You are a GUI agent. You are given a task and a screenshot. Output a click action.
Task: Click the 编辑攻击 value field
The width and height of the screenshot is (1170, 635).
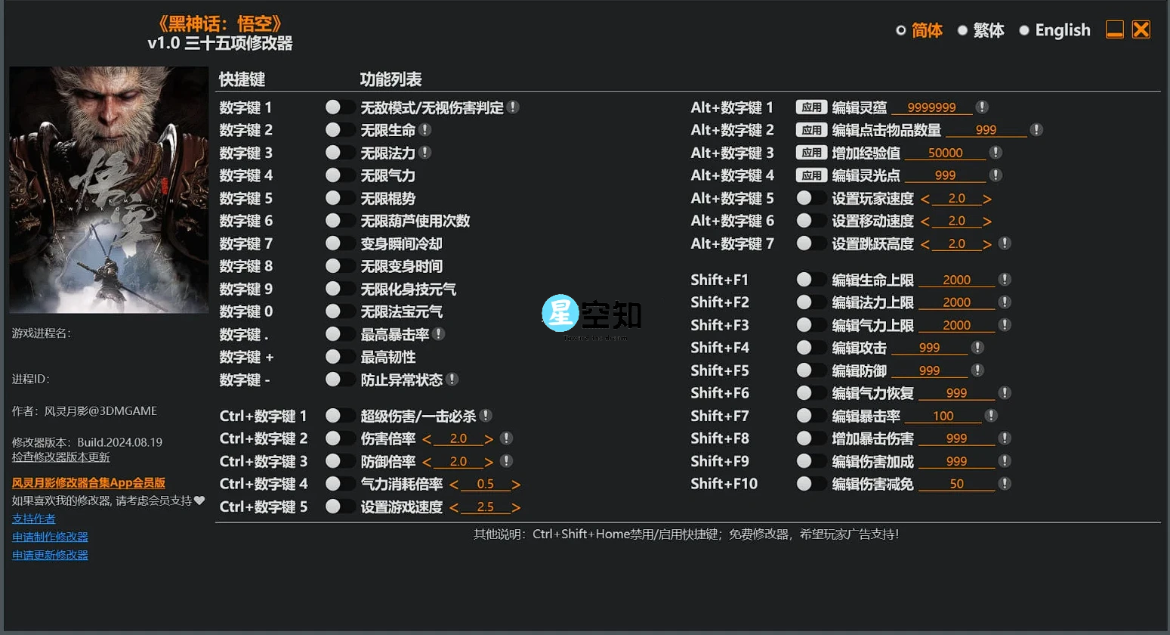(931, 347)
